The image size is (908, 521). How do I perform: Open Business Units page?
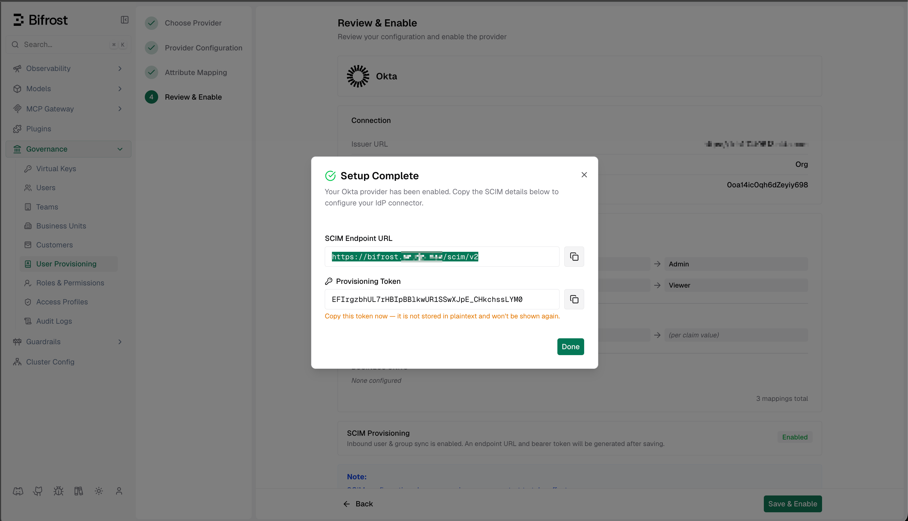69,226
